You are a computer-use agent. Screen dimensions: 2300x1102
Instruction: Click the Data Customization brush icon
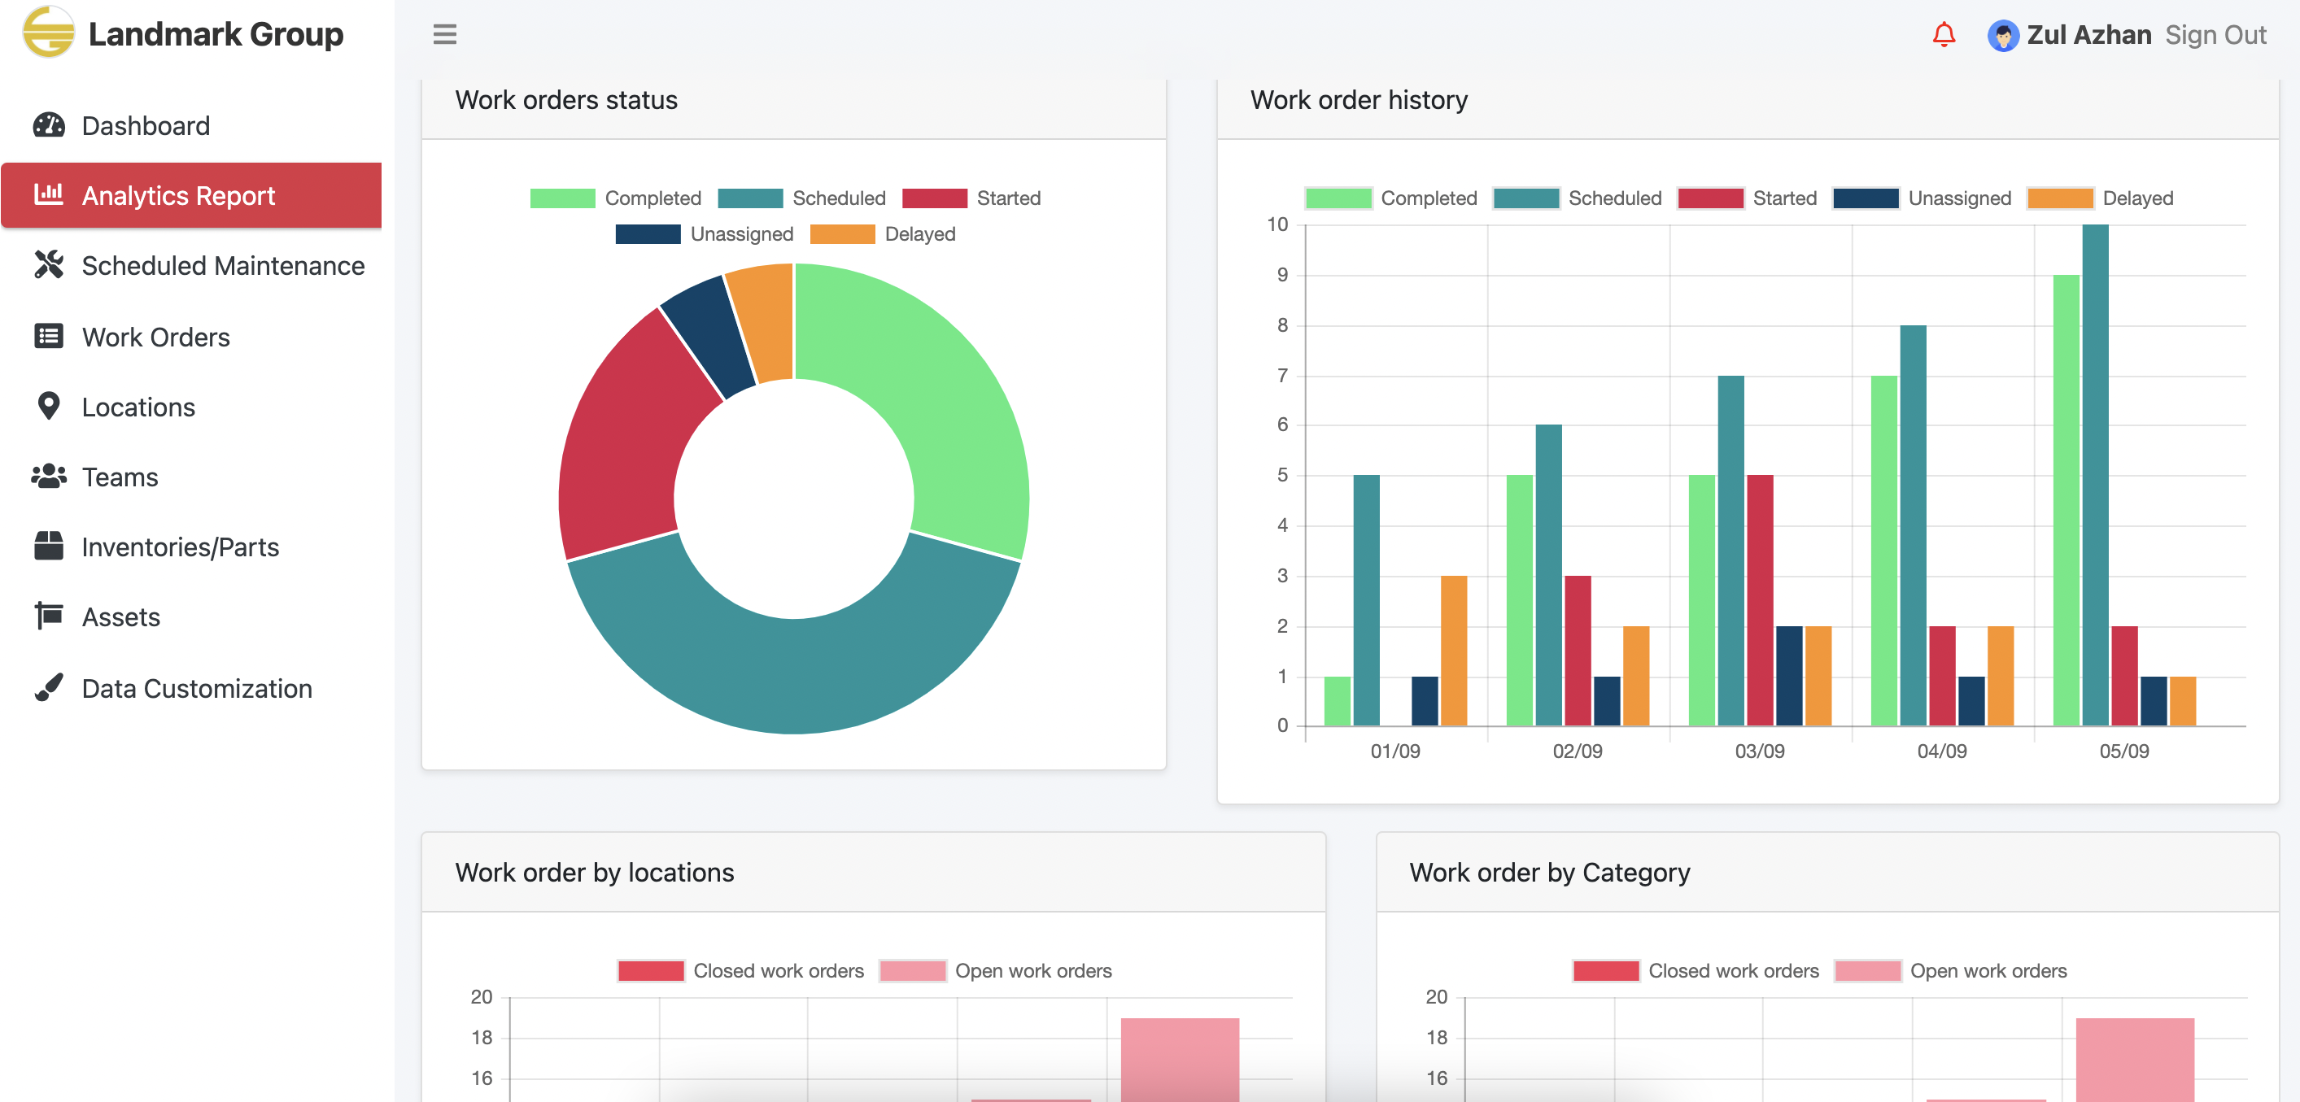point(48,688)
